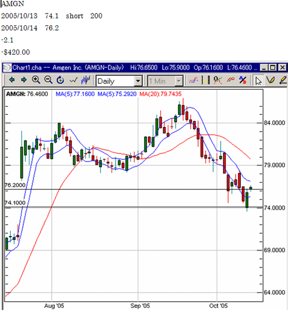Maximize the Chart1.cha window
Screen dimensions: 288x312
[x=273, y=68]
